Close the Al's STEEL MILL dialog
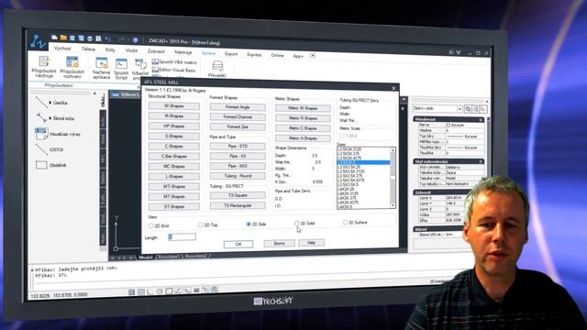The height and width of the screenshot is (330, 587). click(x=393, y=88)
